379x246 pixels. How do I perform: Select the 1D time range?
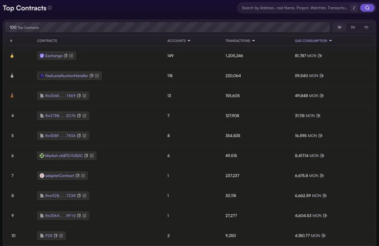pos(339,27)
